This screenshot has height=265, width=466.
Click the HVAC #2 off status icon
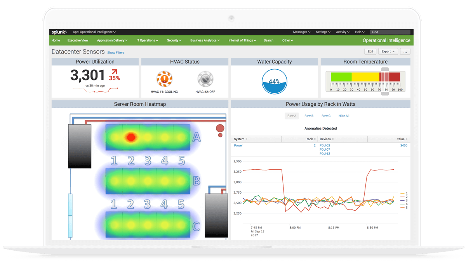point(205,79)
